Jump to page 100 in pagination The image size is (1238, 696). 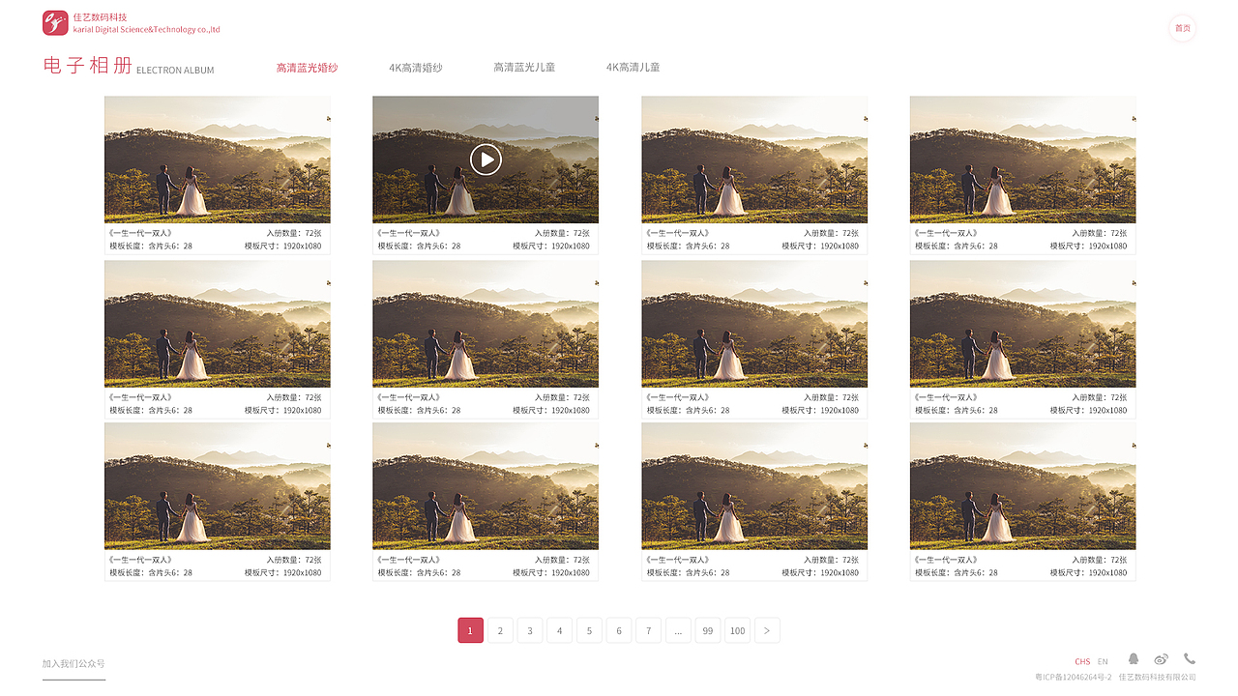click(x=738, y=630)
